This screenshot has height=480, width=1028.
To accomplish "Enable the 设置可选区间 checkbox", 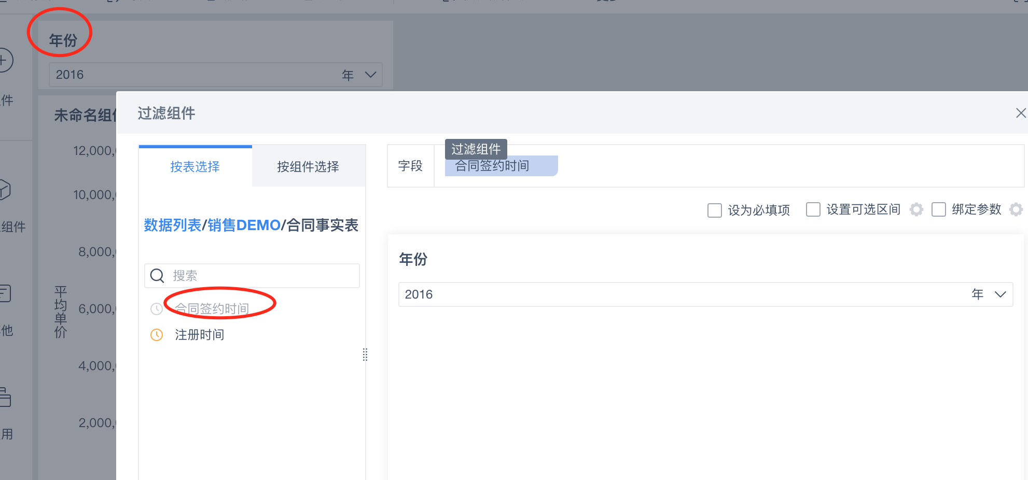I will 813,209.
